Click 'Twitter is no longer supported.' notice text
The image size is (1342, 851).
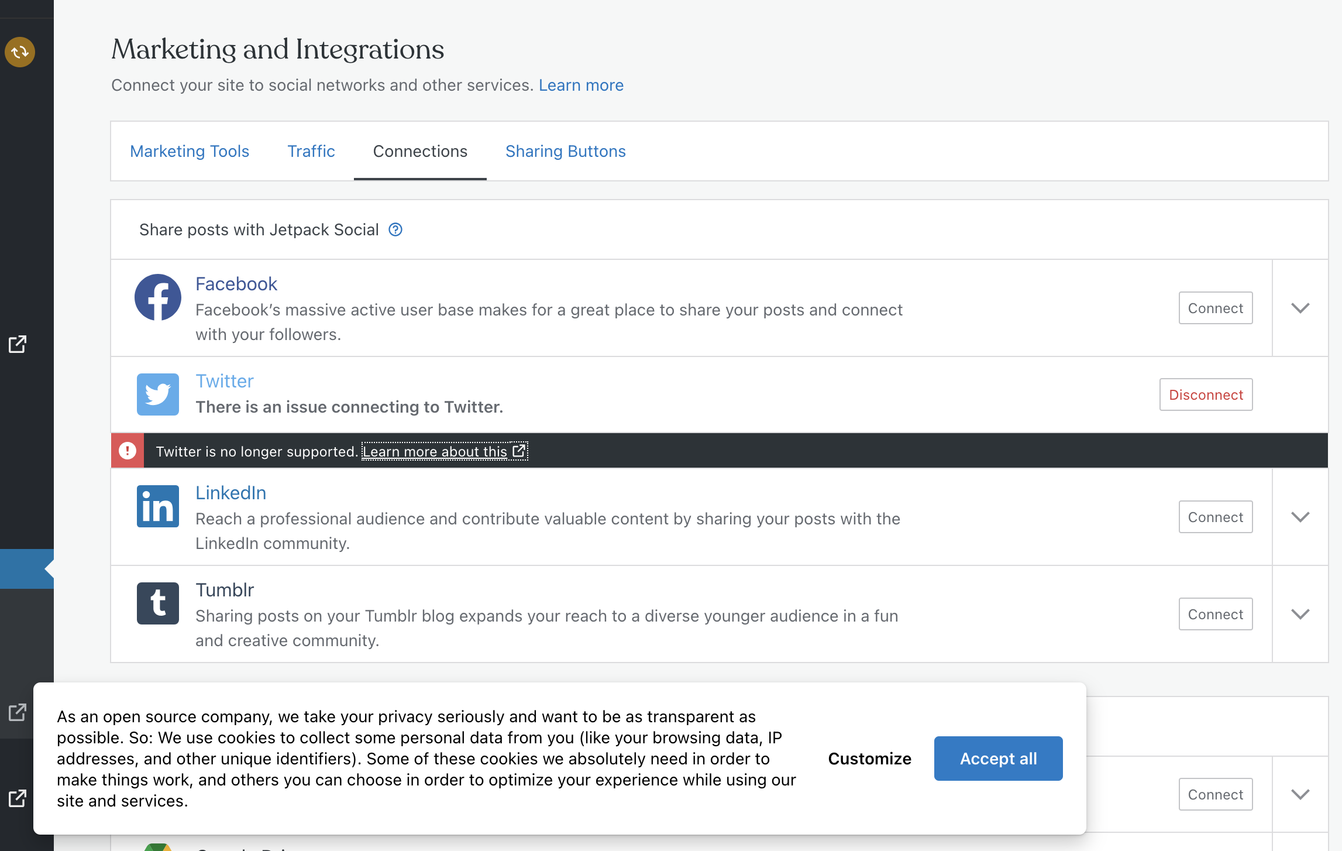click(x=257, y=451)
